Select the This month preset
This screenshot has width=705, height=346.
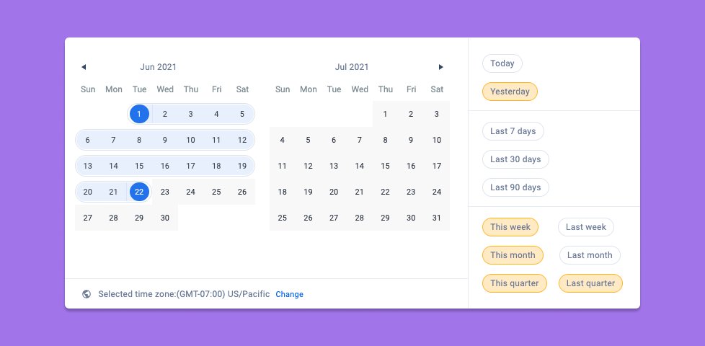513,255
